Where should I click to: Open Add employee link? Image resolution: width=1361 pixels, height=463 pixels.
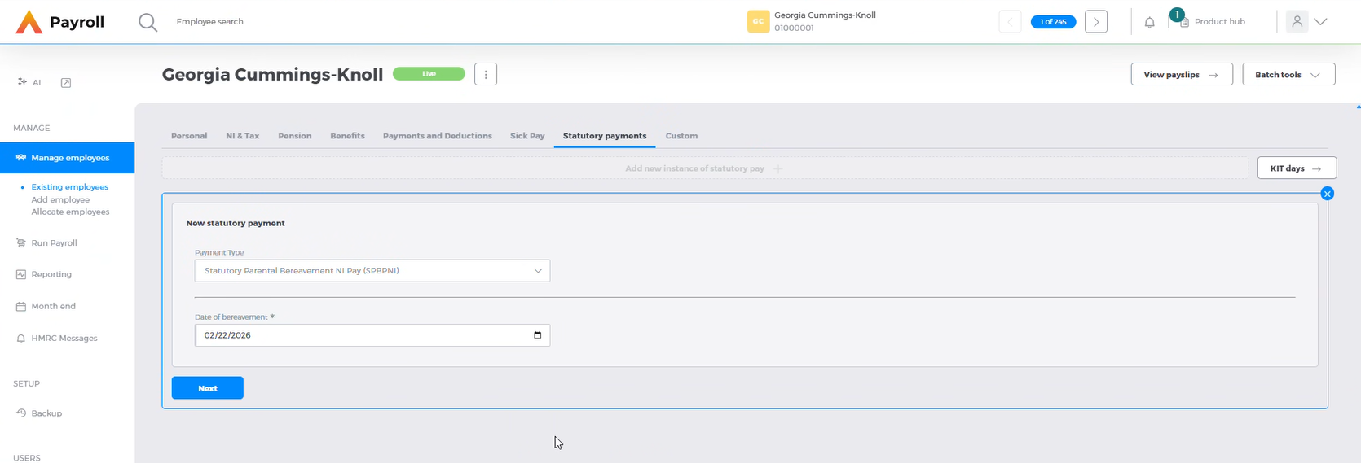point(60,199)
